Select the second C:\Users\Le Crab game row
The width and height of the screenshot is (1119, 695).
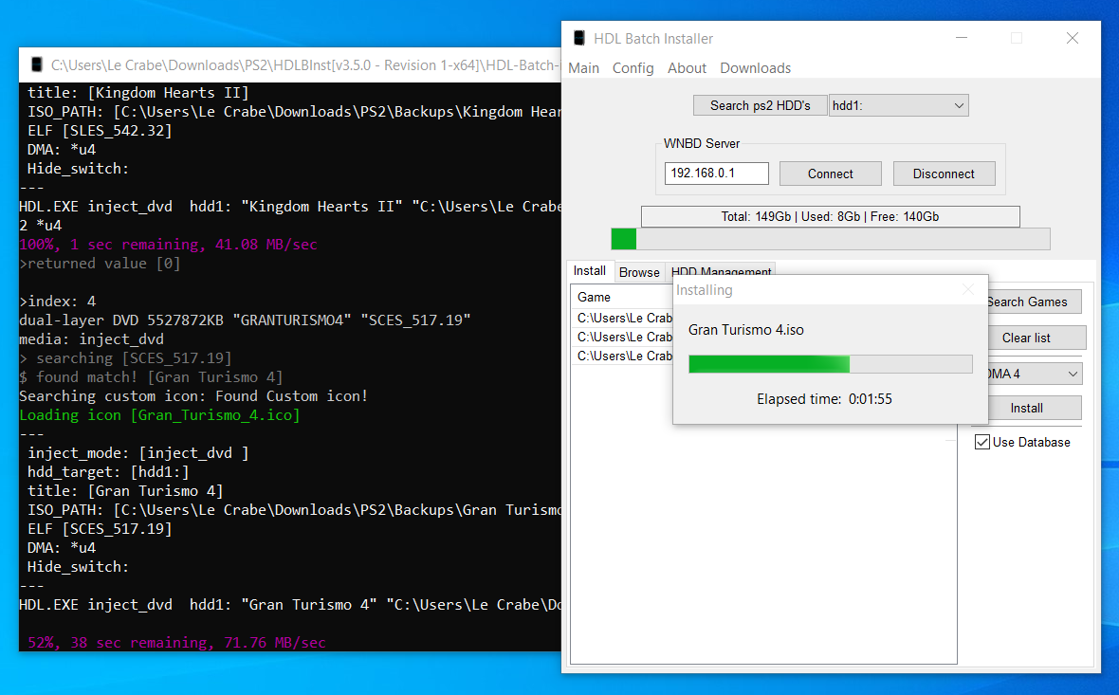coord(623,337)
